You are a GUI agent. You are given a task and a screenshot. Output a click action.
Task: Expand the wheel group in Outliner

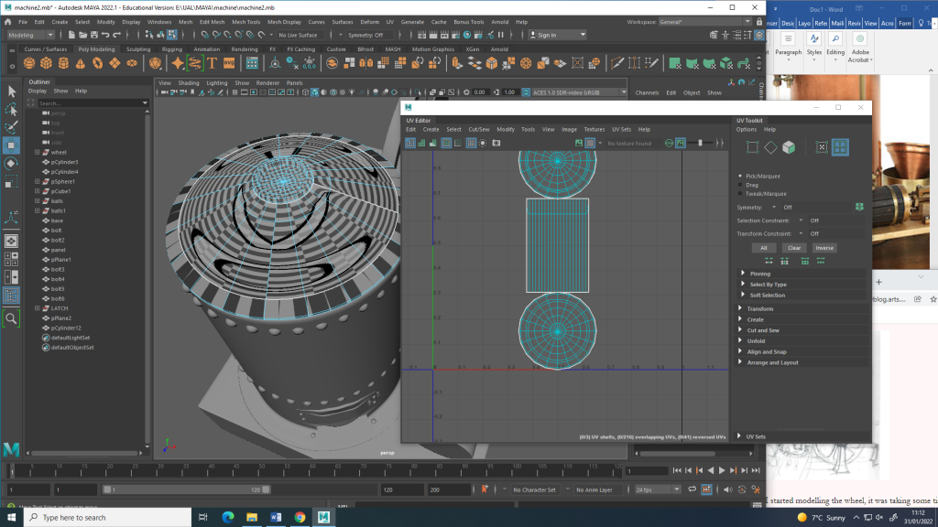click(x=37, y=153)
